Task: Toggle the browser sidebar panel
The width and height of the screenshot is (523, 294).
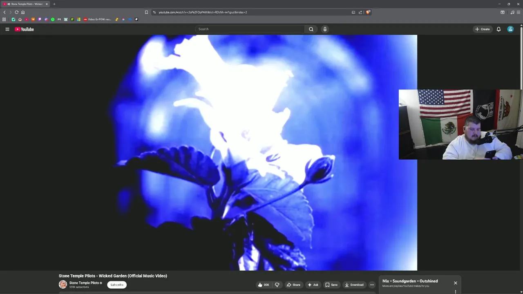Action: tap(503, 12)
